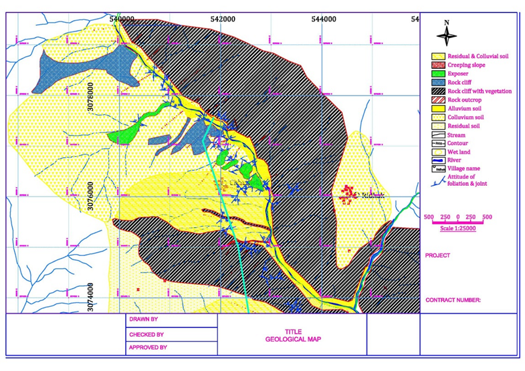
Task: Click the River legend symbol
Action: (438, 160)
